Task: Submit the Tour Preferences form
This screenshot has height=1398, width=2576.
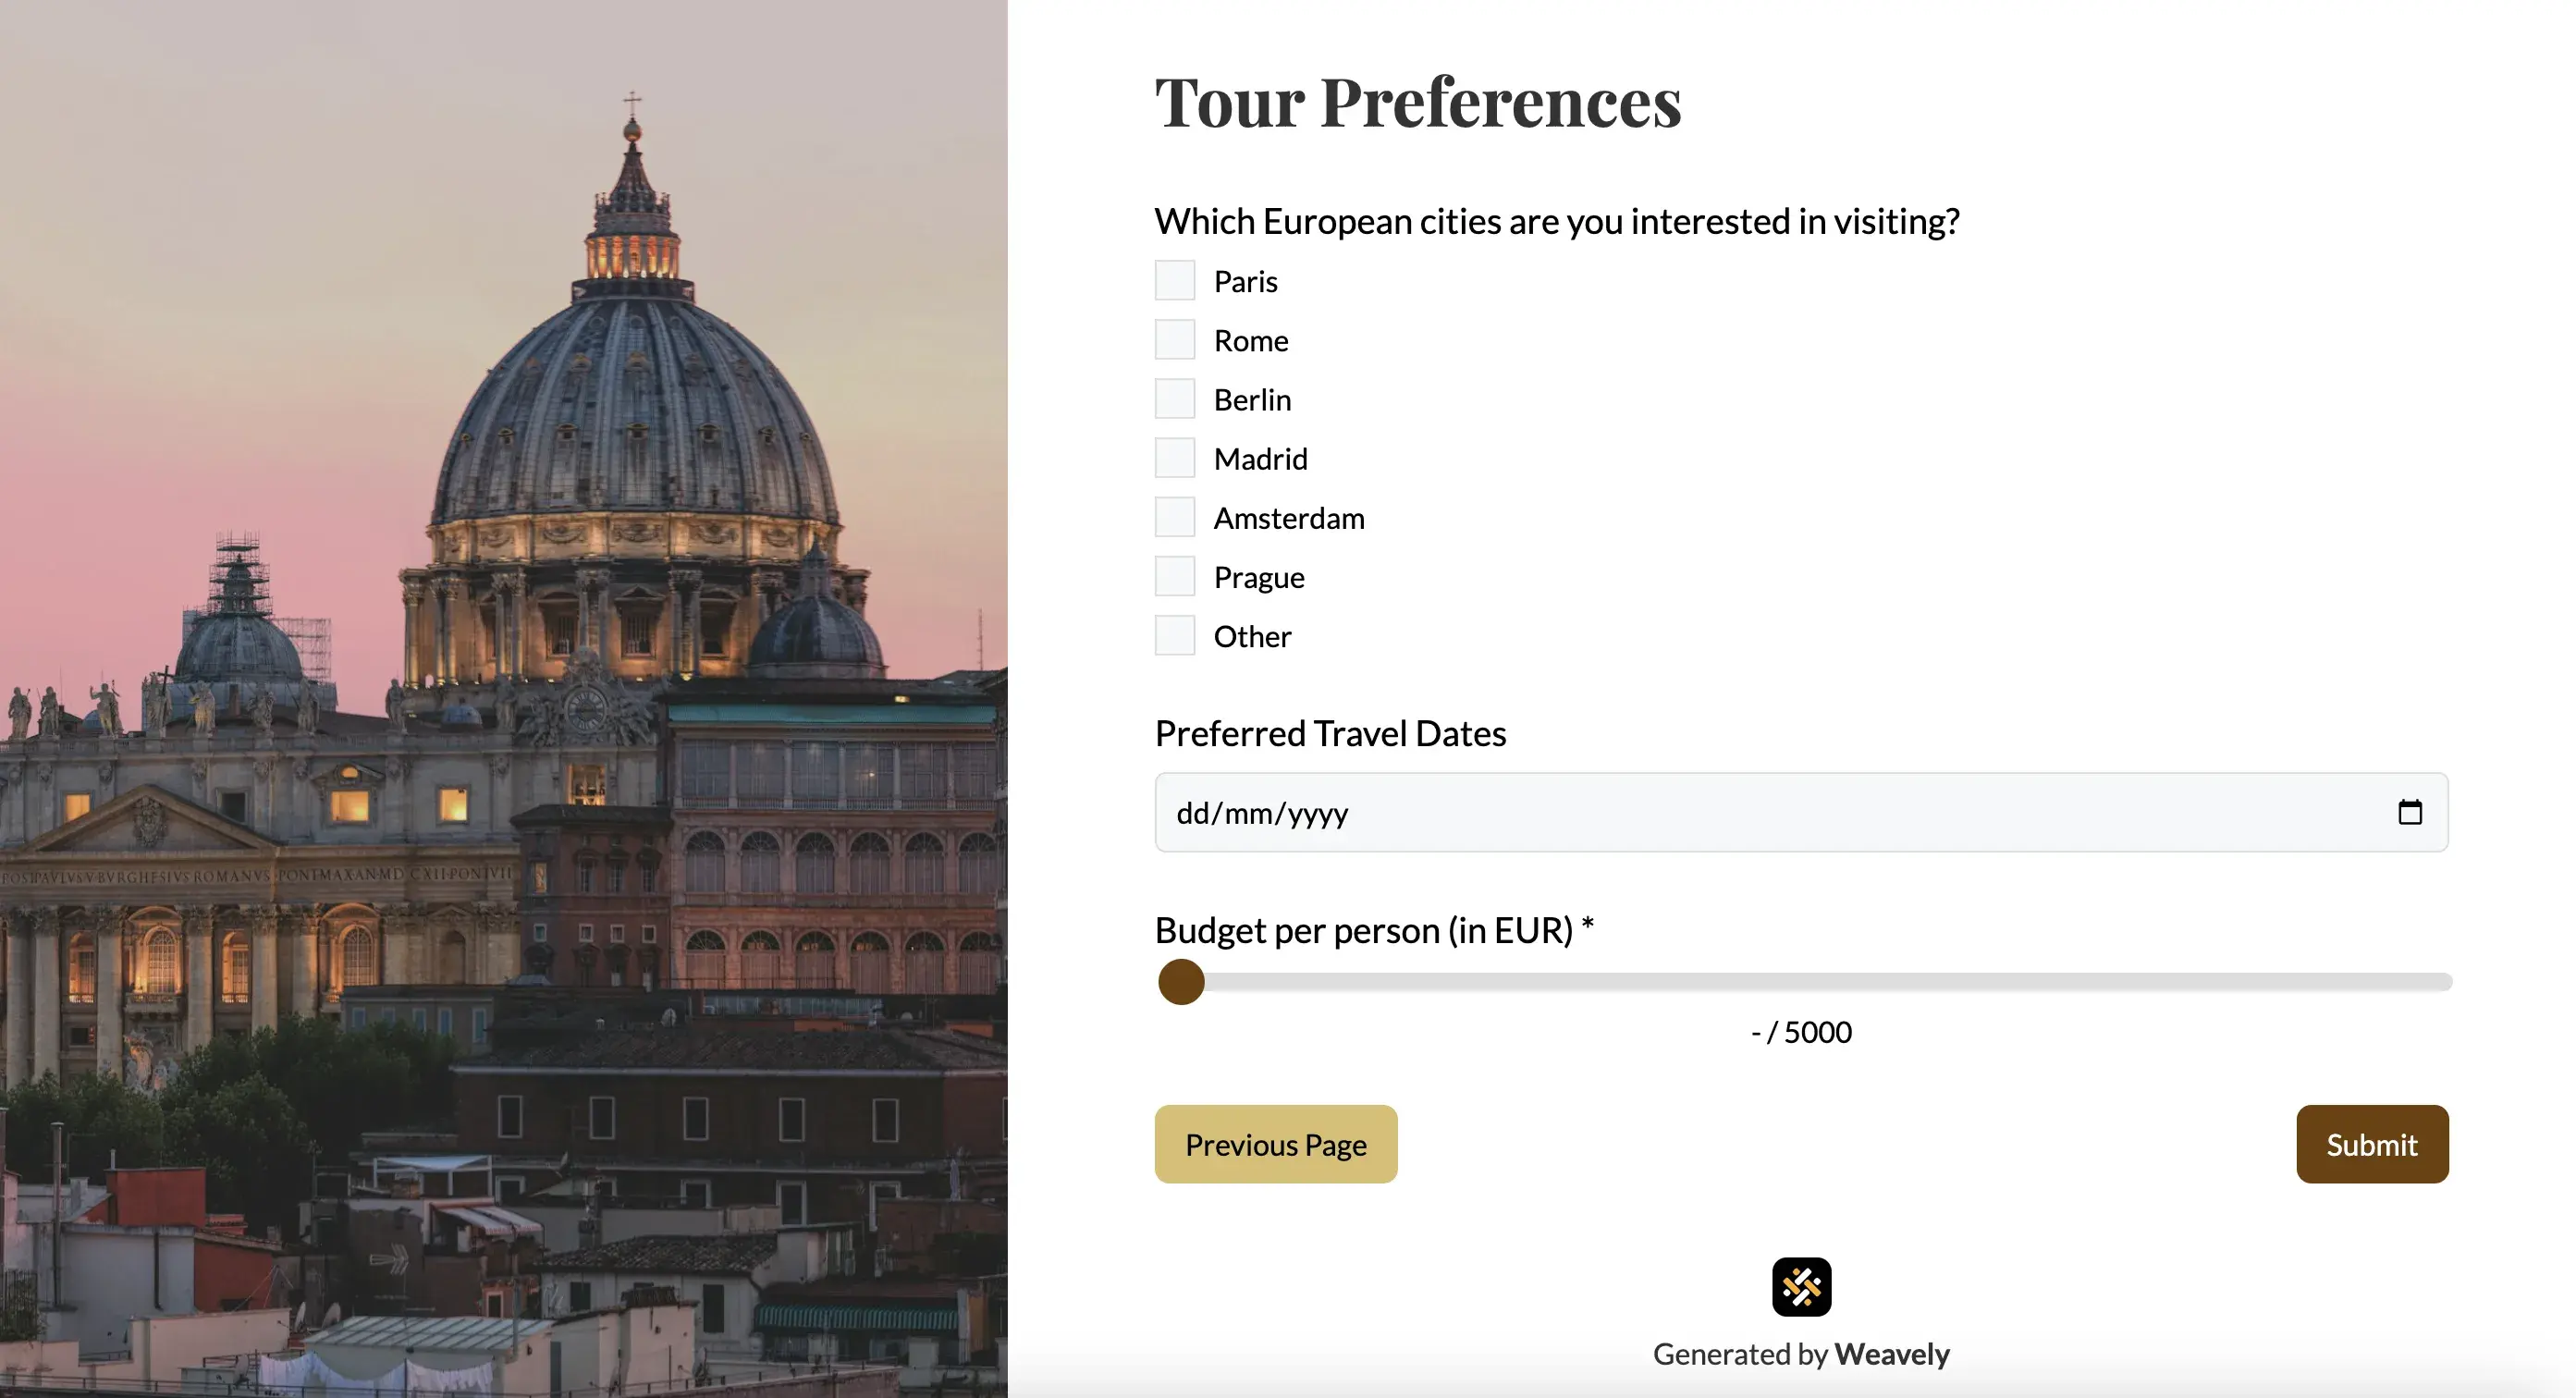Action: click(2372, 1144)
